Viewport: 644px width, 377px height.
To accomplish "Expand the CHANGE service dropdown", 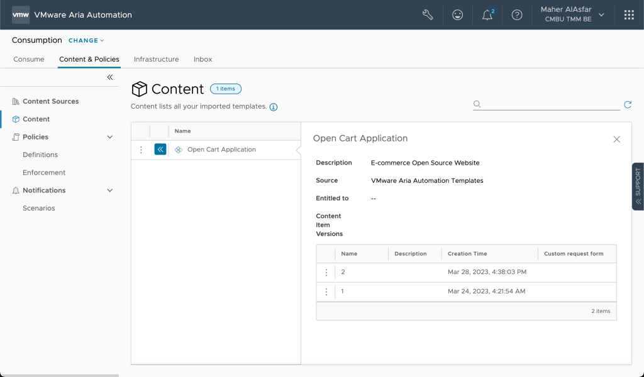I will point(86,41).
